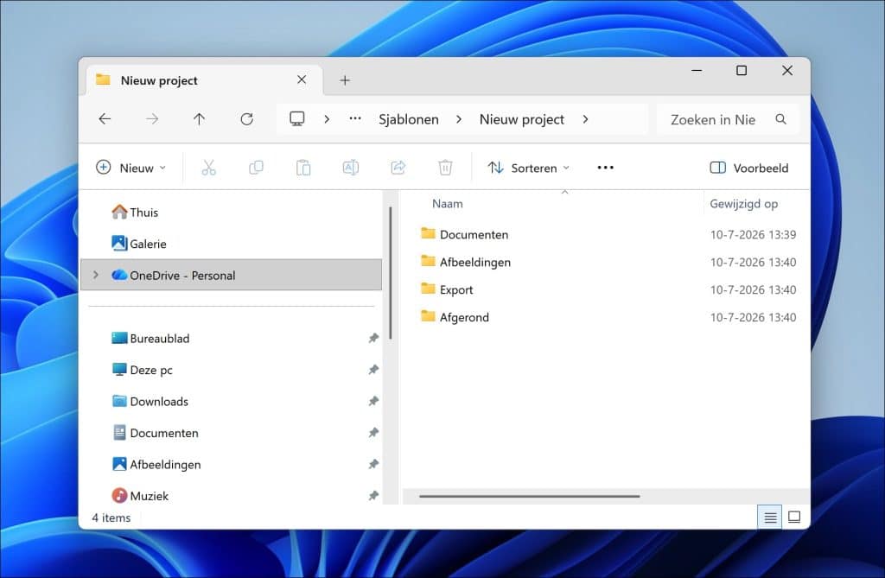The image size is (885, 578).
Task: Click the Cut scissors icon
Action: [209, 168]
